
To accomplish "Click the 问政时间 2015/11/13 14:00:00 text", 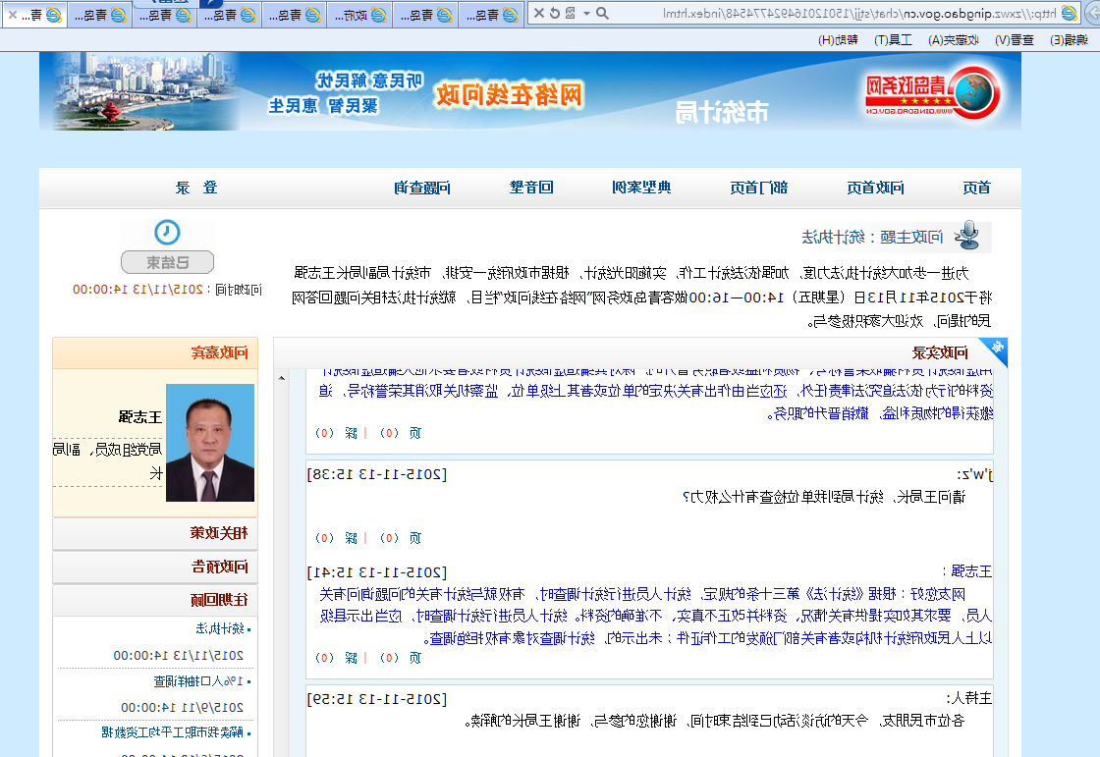I will [167, 290].
